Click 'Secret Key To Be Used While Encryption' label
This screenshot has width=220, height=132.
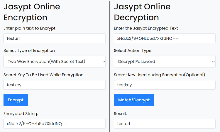click(43, 75)
